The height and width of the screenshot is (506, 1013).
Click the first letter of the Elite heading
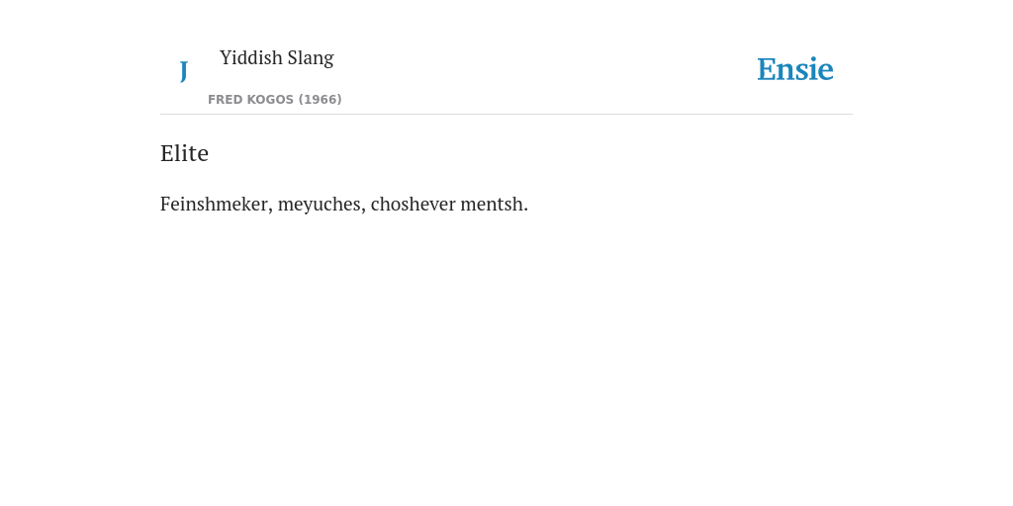click(166, 153)
